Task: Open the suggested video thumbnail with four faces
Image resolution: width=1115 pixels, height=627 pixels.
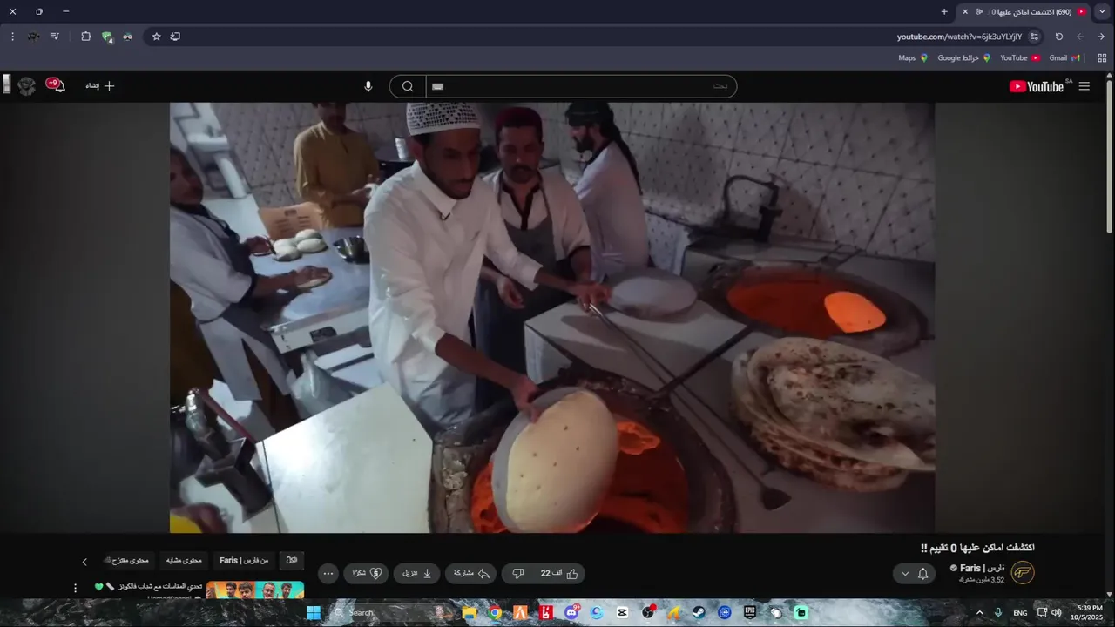Action: [255, 590]
